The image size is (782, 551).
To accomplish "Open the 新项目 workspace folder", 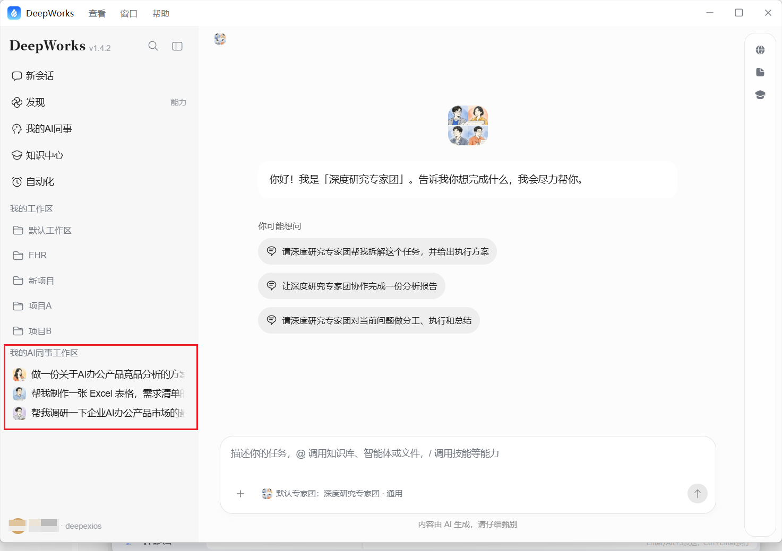I will click(33, 281).
